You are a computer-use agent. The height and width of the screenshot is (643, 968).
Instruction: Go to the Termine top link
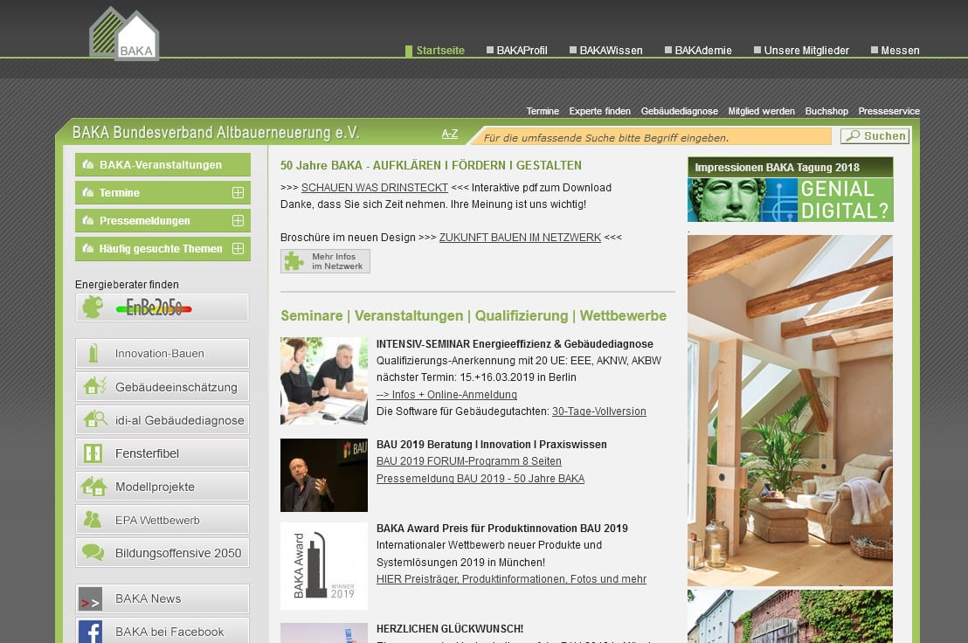[x=543, y=111]
